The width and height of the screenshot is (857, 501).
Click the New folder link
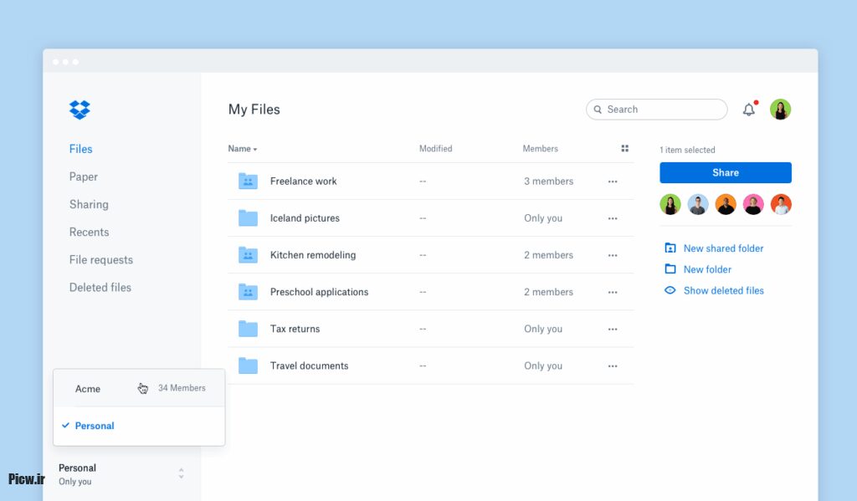click(707, 269)
